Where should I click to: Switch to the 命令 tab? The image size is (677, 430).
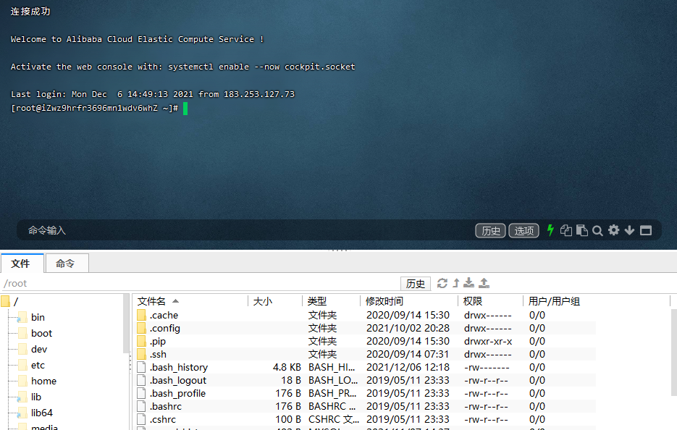(65, 264)
